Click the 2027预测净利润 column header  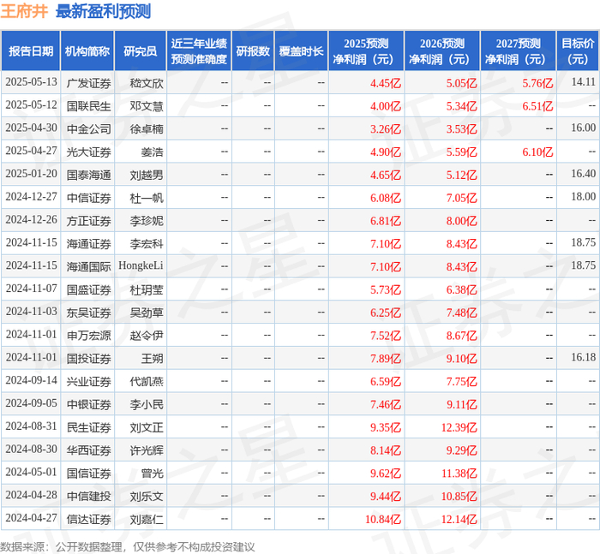518,51
